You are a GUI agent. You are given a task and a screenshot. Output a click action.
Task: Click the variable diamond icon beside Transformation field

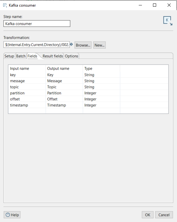tap(71, 44)
